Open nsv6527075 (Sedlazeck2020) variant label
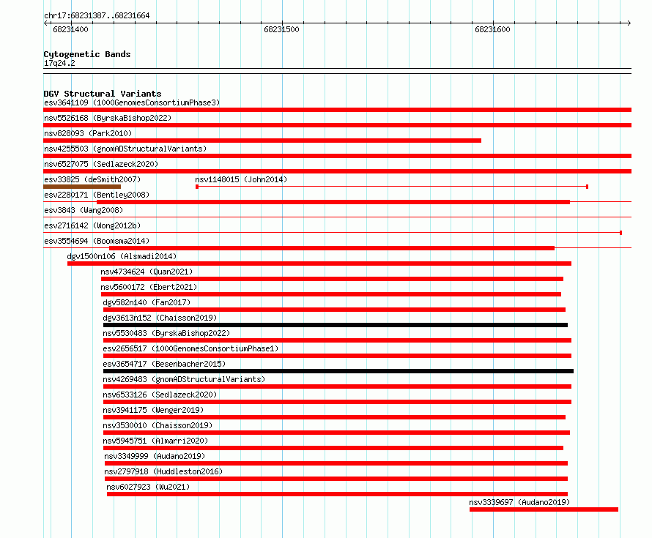 pos(101,164)
